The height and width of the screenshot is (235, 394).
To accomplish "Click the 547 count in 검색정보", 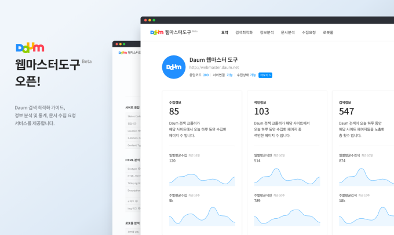I will pos(346,111).
